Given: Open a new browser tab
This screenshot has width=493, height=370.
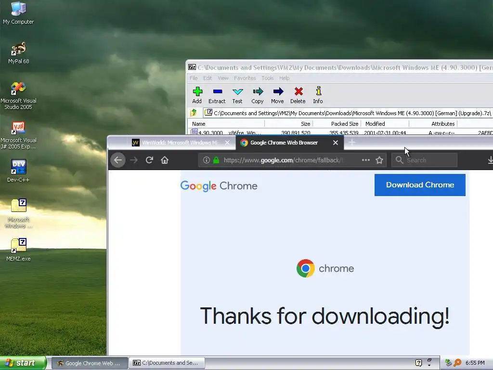Looking at the screenshot, I should click(x=352, y=143).
